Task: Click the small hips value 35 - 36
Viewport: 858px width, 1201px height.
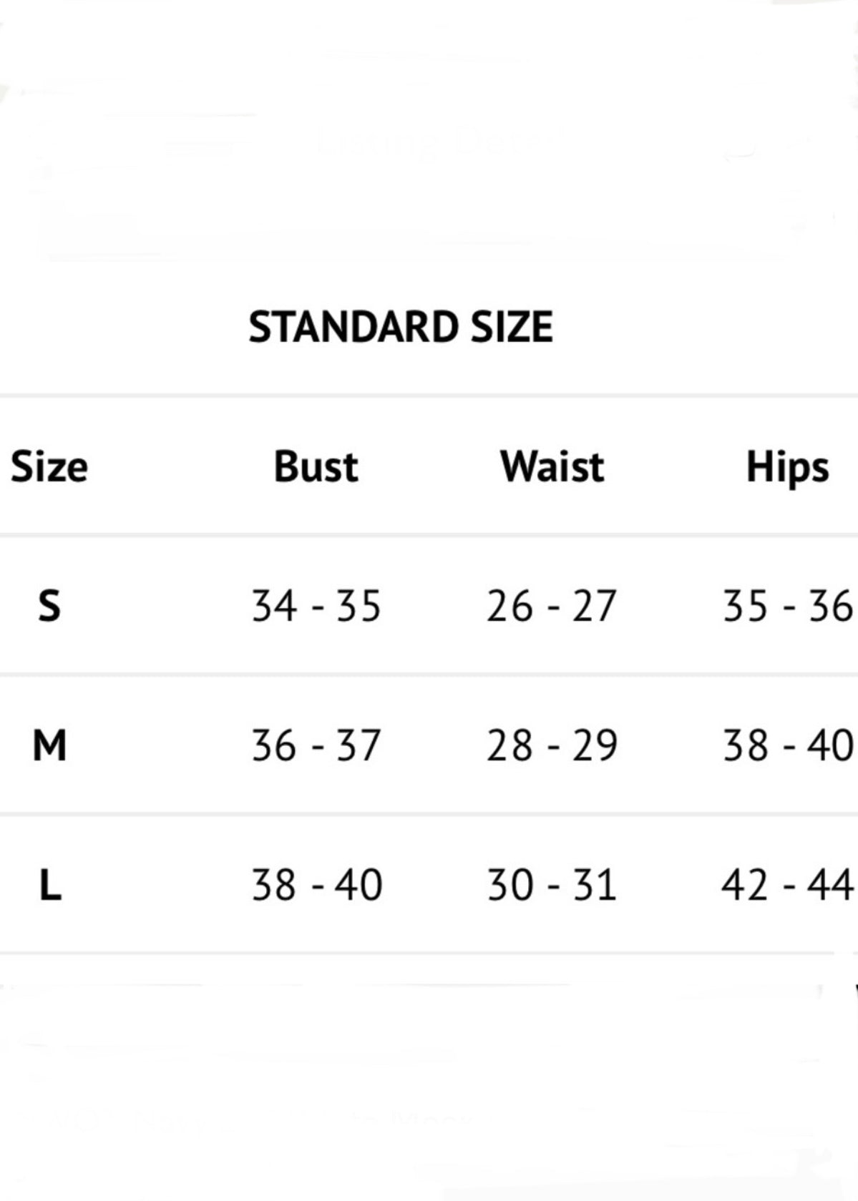Action: click(x=787, y=606)
